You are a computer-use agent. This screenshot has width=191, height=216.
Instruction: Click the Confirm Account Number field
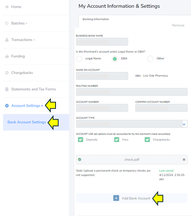(x=161, y=108)
